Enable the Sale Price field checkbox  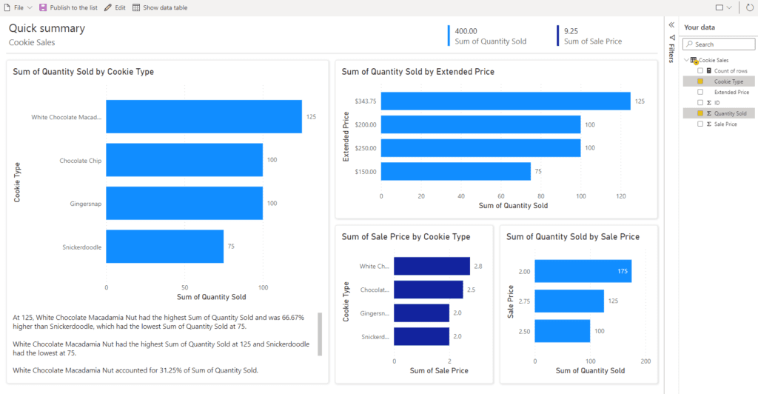point(700,124)
